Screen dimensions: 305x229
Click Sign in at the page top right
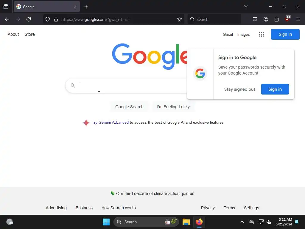click(285, 34)
